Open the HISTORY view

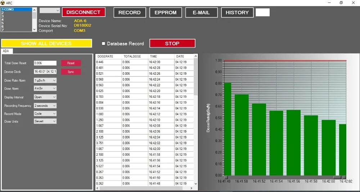coord(237,13)
